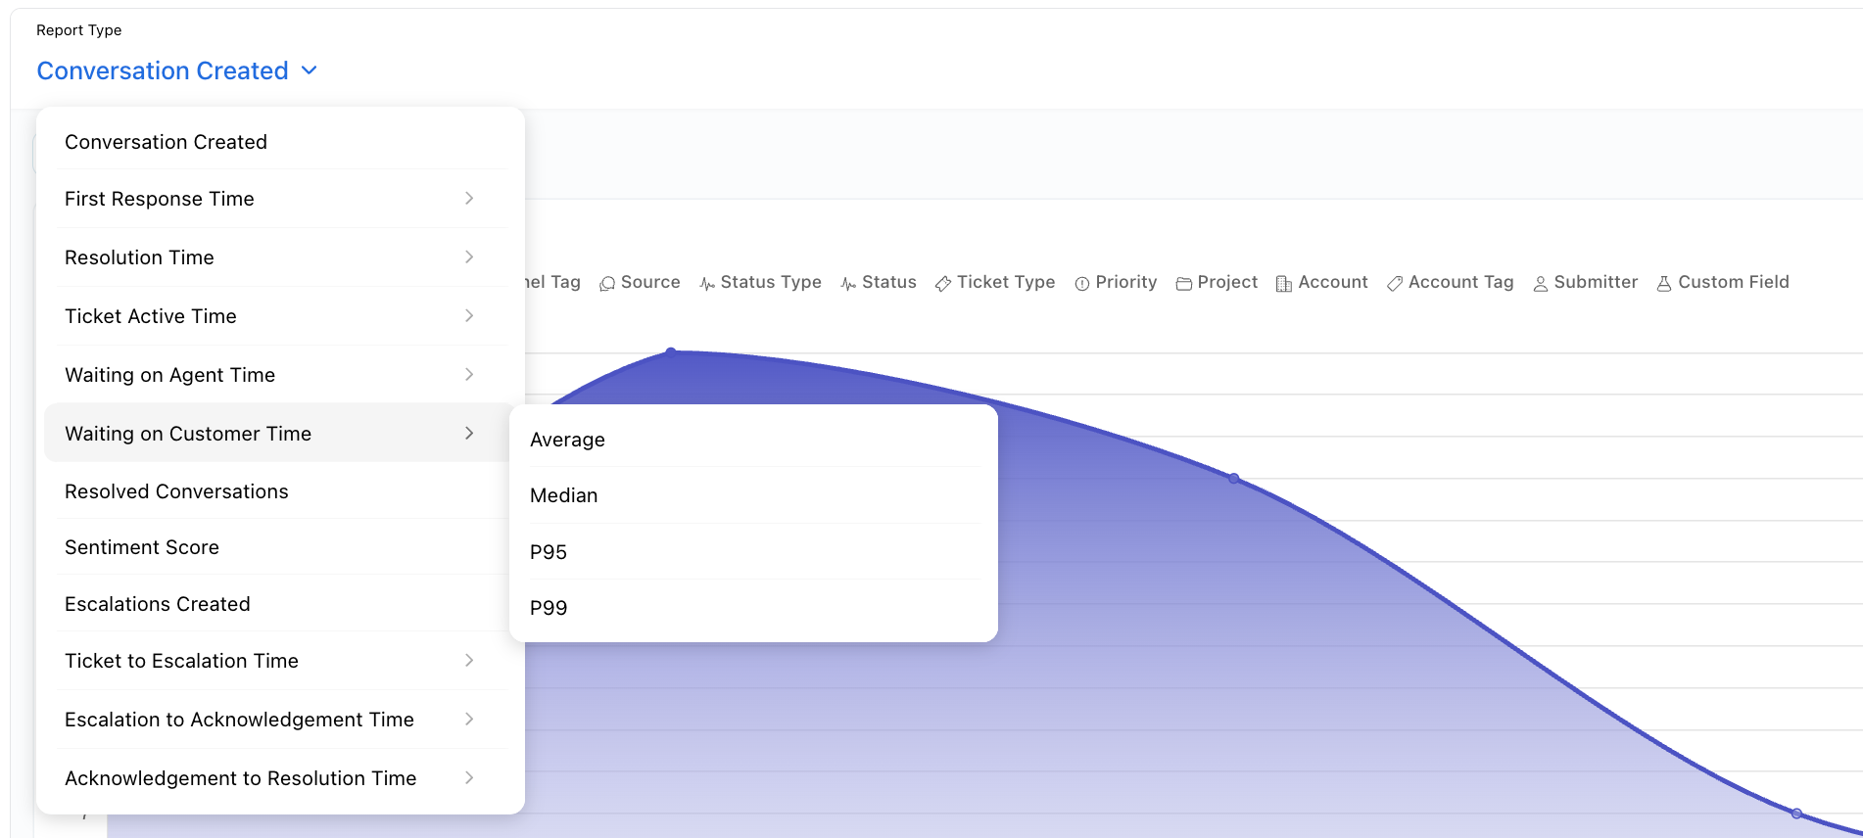Click the chart peak data point
This screenshot has width=1863, height=838.
(x=671, y=350)
